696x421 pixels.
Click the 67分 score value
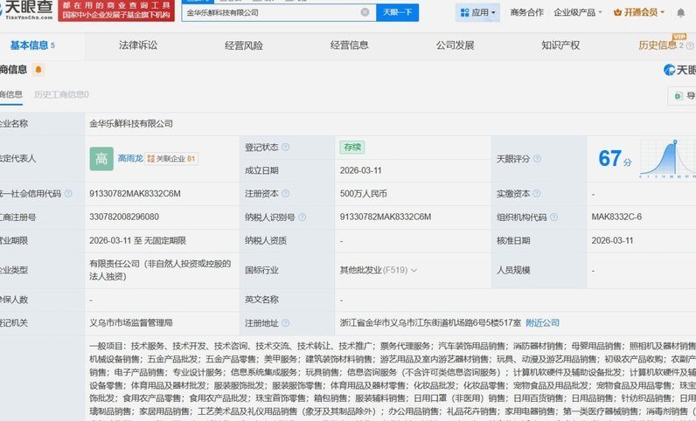pyautogui.click(x=615, y=158)
